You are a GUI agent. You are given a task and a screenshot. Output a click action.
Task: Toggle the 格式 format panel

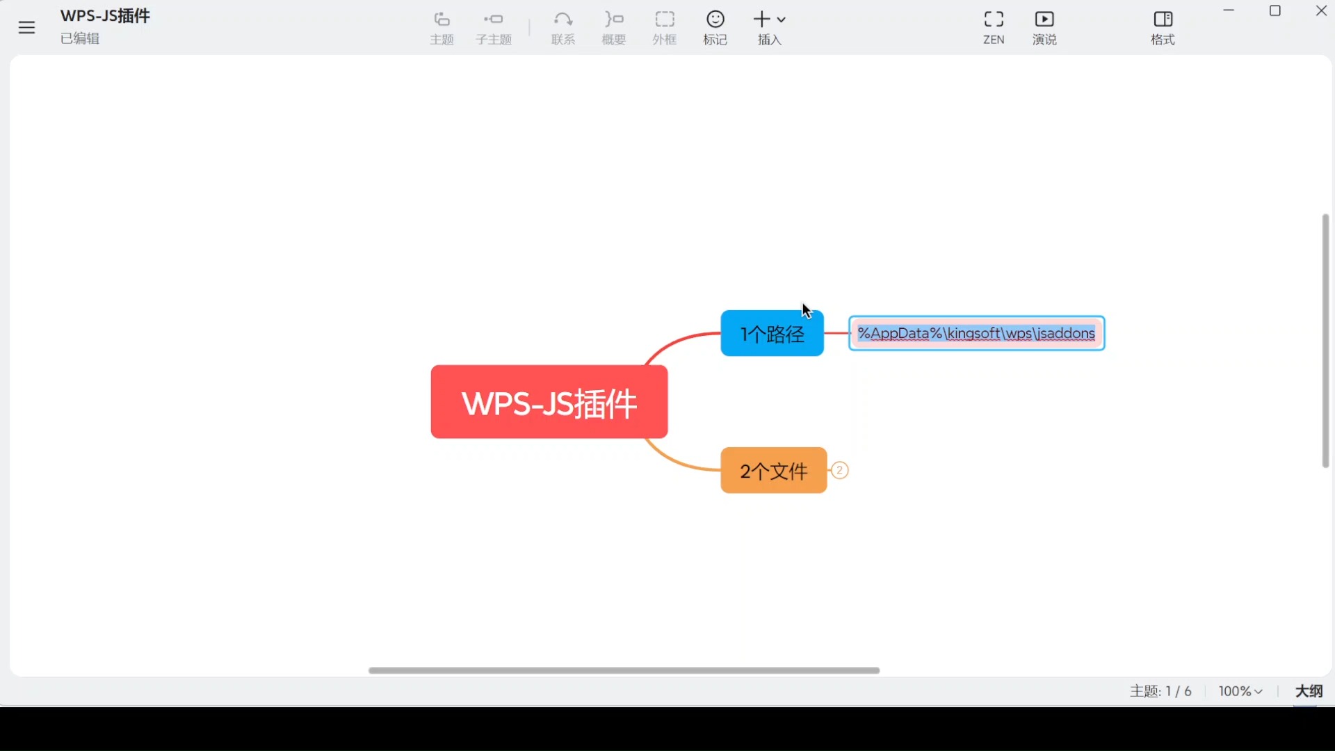tap(1163, 29)
